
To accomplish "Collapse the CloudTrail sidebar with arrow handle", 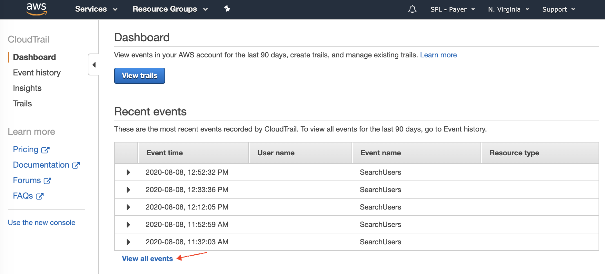I will pos(94,65).
